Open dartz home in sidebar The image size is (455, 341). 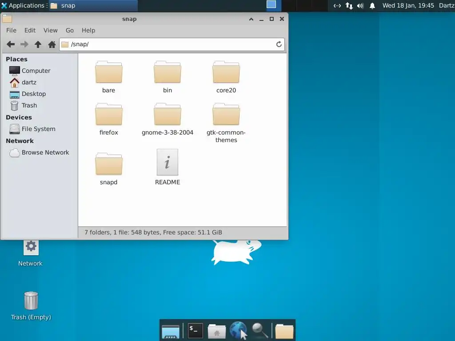(23, 82)
